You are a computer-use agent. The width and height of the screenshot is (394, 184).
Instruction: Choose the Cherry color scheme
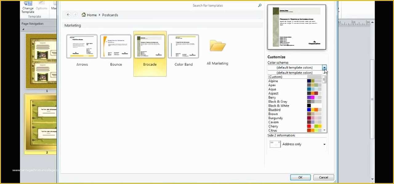pos(294,126)
